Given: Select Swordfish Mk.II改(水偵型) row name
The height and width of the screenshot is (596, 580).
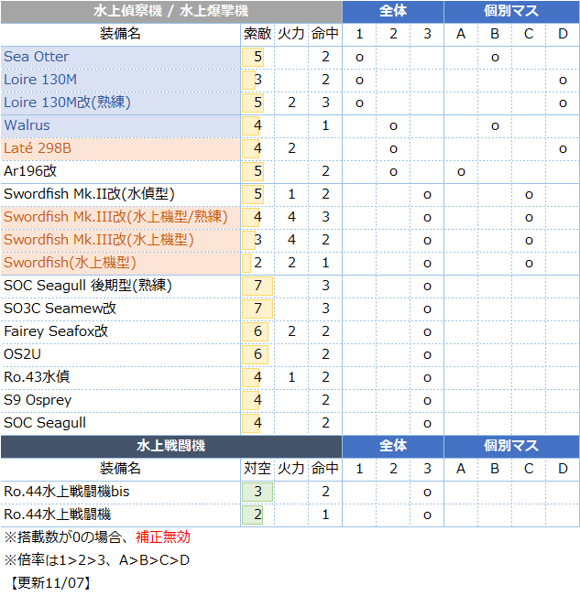Looking at the screenshot, I should tap(89, 194).
